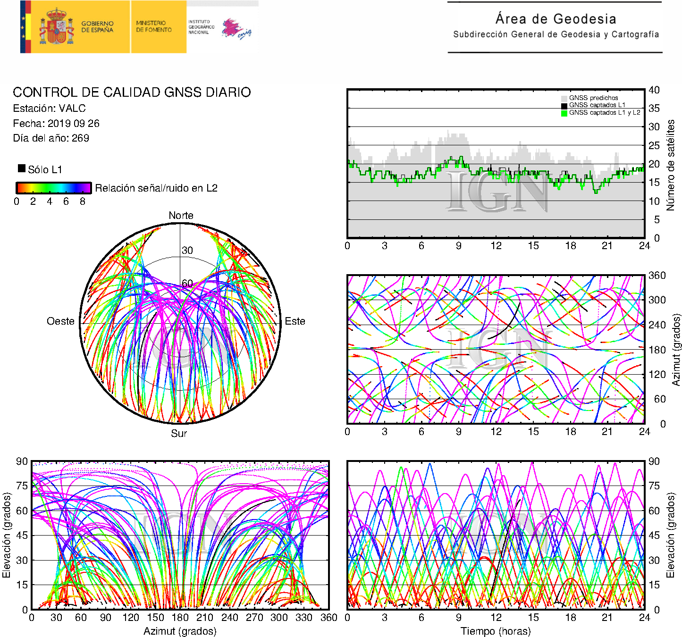
Task: Click the Fecha: 2019 09 26 text
Action: [56, 124]
